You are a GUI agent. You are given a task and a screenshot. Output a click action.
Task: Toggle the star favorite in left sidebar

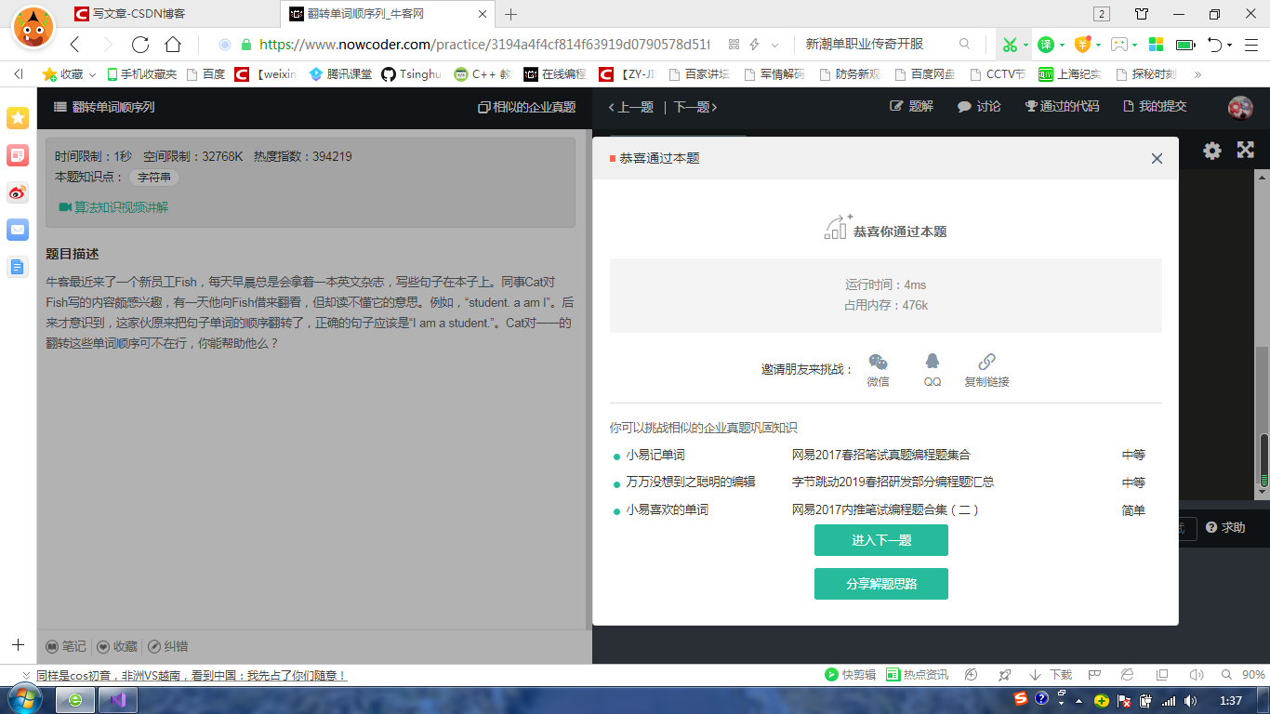tap(16, 118)
